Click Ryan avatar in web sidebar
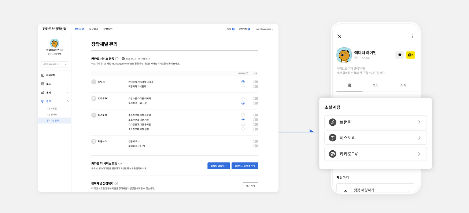The image size is (469, 213). point(55,43)
